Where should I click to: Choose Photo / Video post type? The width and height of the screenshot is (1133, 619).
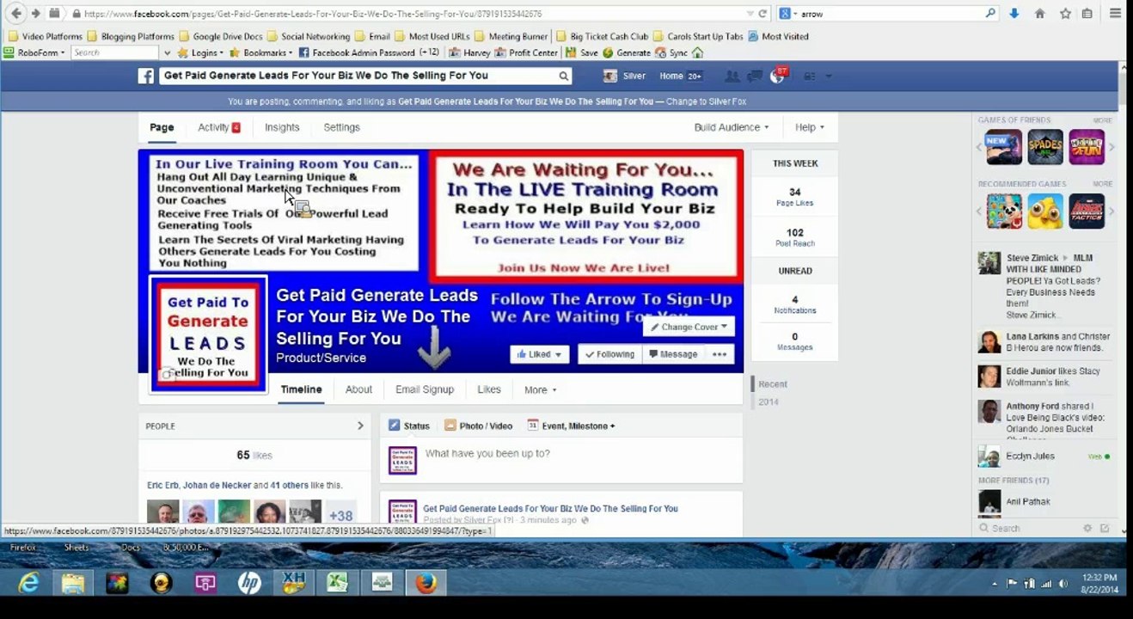(478, 426)
